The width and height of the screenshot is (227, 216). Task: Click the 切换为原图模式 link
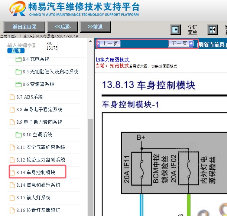[x=113, y=60]
